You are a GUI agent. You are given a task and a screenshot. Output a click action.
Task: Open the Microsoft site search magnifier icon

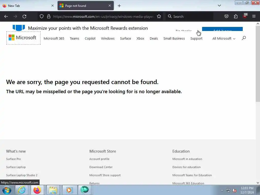coord(243,38)
